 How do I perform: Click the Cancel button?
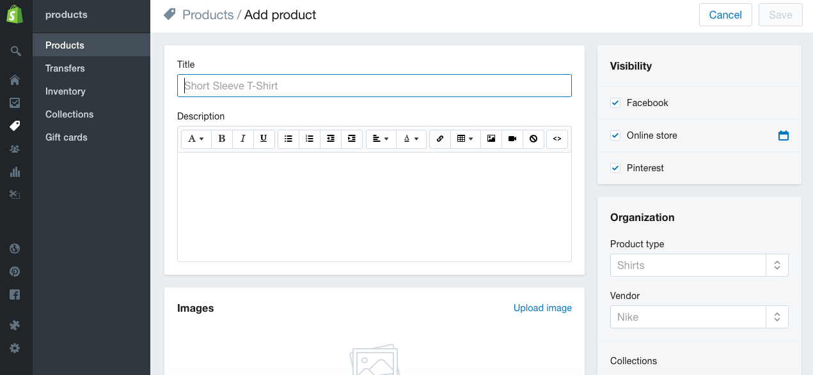pyautogui.click(x=725, y=15)
